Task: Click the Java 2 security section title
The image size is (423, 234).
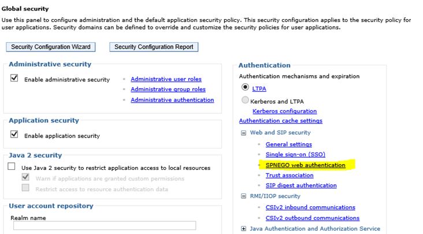Action: (35, 155)
